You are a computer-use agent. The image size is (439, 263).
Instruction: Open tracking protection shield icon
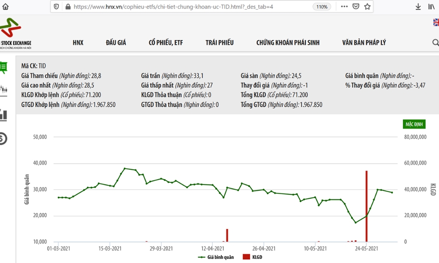pyautogui.click(x=56, y=6)
